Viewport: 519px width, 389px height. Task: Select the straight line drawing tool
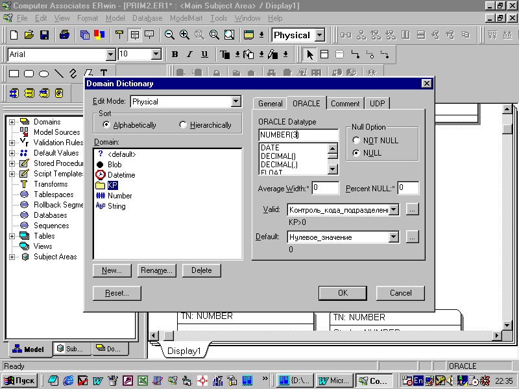[58, 73]
